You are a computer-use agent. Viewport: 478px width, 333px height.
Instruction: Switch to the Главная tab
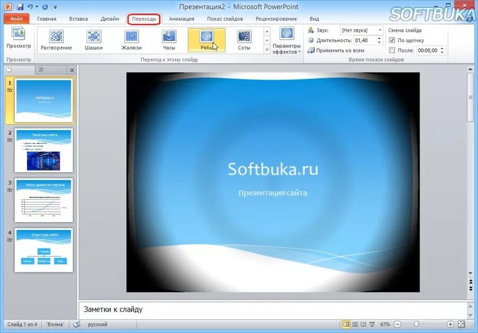47,19
